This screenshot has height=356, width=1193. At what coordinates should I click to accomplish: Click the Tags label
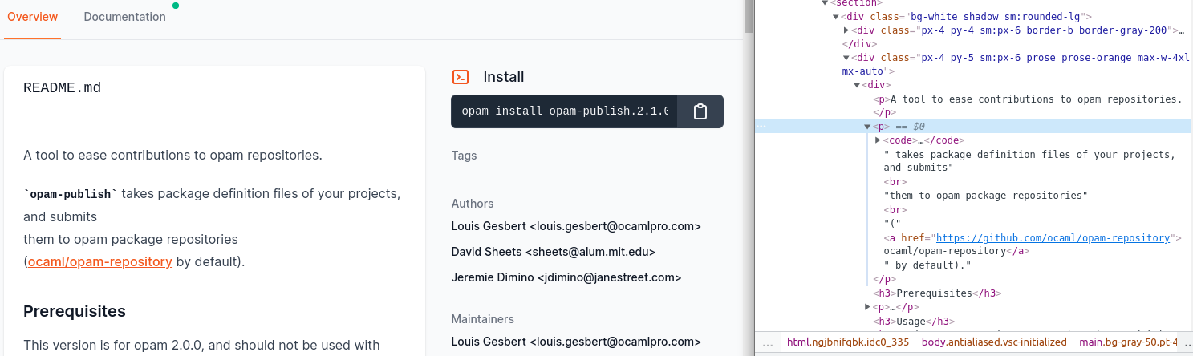pos(465,156)
